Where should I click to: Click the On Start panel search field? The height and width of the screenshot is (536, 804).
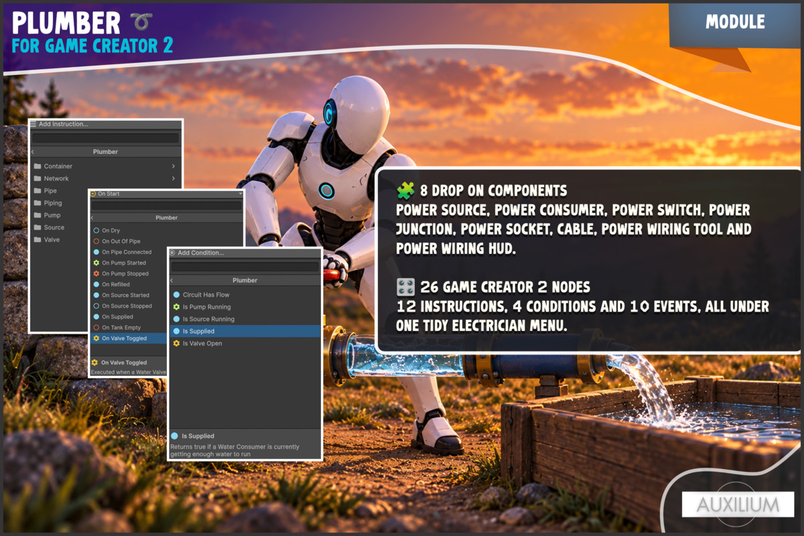coord(167,206)
